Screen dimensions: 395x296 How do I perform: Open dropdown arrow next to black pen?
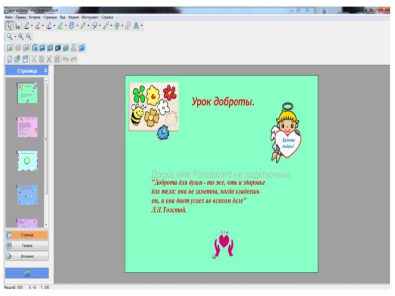[x=32, y=26]
